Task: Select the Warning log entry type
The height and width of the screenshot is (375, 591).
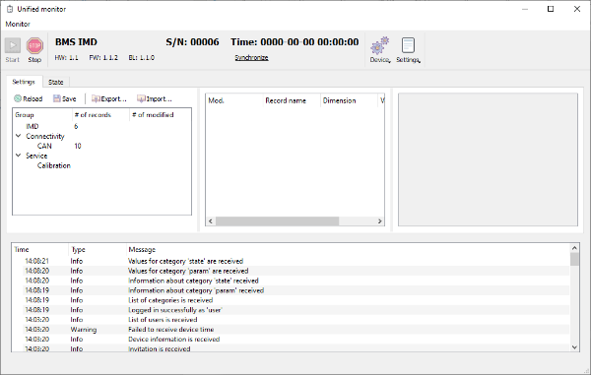Action: tap(84, 330)
